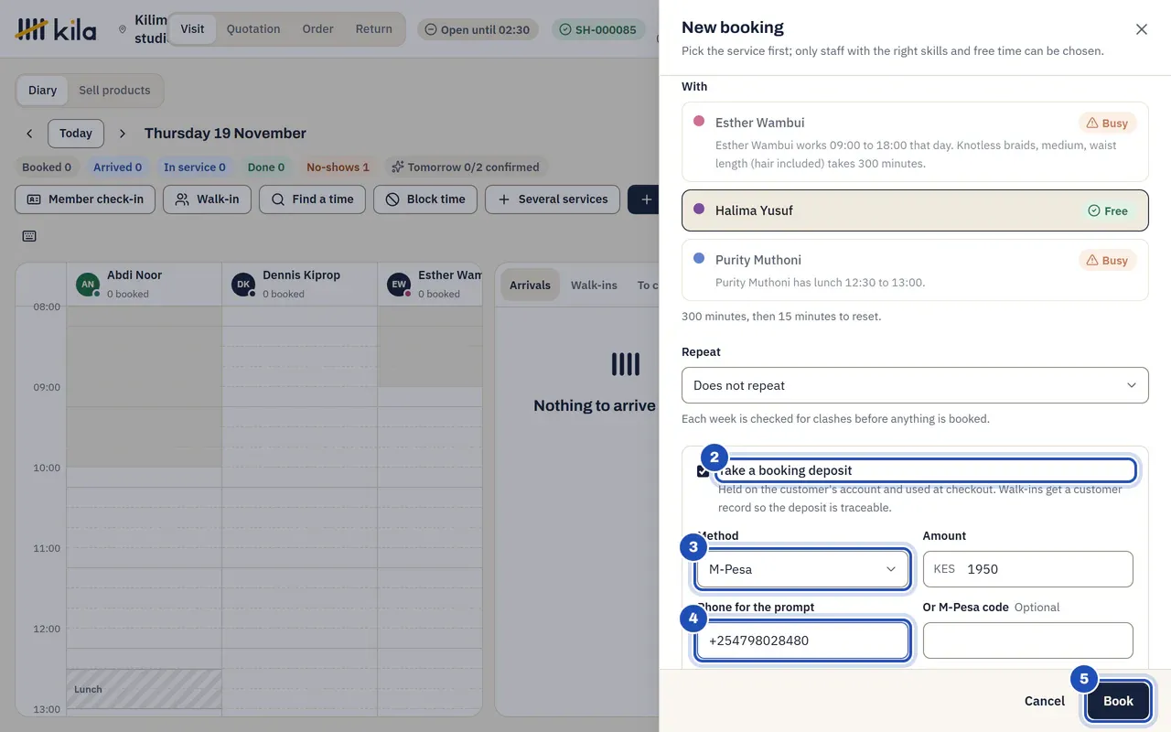Viewport: 1171px width, 732px height.
Task: Click the Tomorrow 0/2 confirmed chip
Action: (x=465, y=167)
